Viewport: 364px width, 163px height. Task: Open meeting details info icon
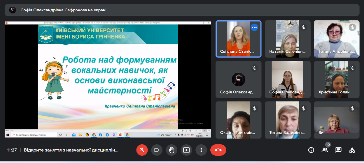311,150
